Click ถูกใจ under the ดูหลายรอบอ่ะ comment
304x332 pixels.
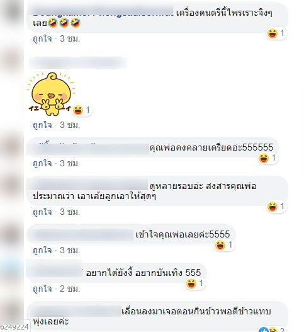42,212
